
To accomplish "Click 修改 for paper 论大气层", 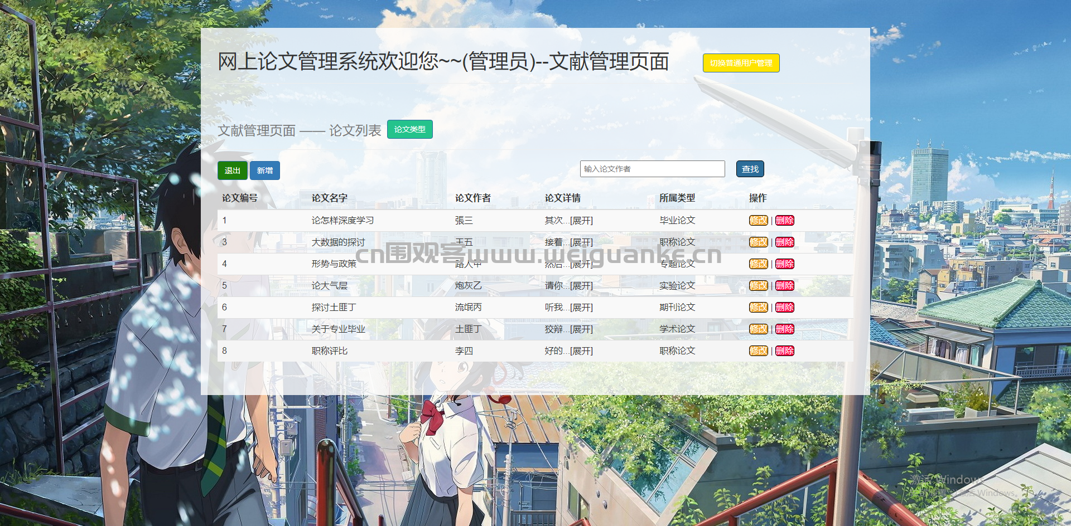I will [759, 285].
